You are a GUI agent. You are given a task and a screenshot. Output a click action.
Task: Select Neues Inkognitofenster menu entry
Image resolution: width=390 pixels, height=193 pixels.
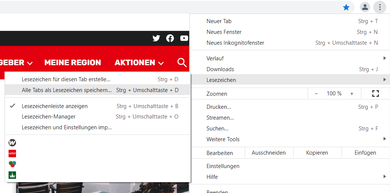(x=290, y=43)
